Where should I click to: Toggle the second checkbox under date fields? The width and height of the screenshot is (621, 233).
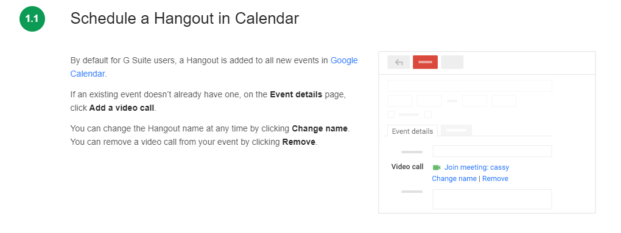(428, 115)
